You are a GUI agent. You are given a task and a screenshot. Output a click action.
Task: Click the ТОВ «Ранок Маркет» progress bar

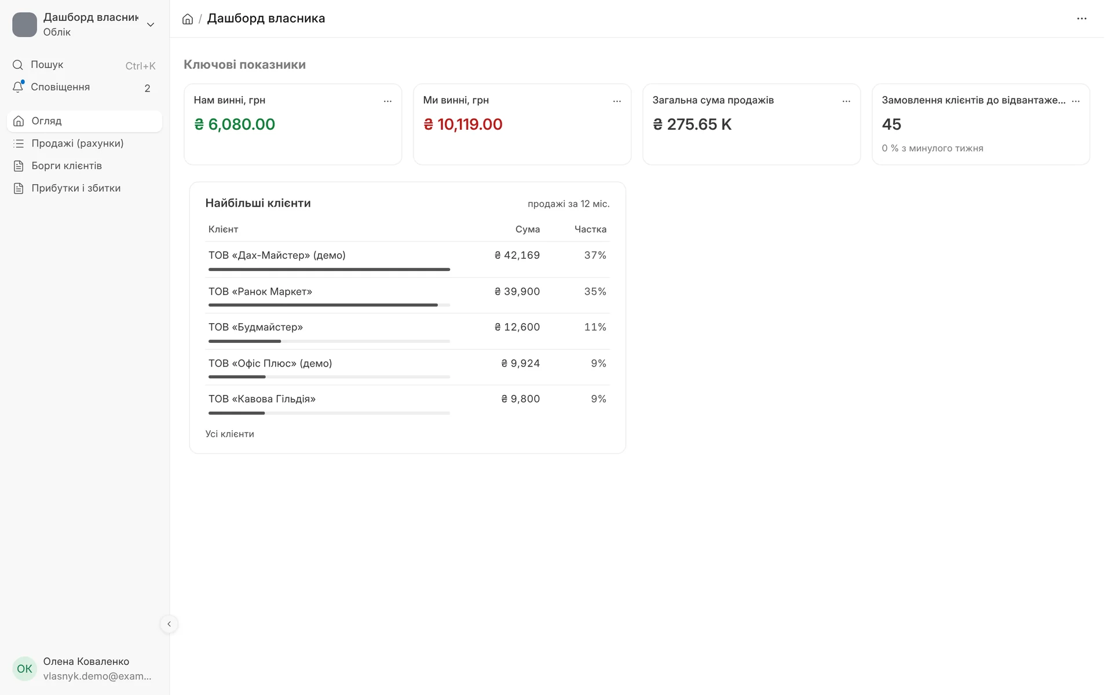329,305
